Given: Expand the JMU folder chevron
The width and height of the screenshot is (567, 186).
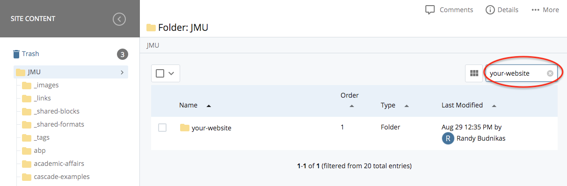Looking at the screenshot, I should click(x=122, y=72).
